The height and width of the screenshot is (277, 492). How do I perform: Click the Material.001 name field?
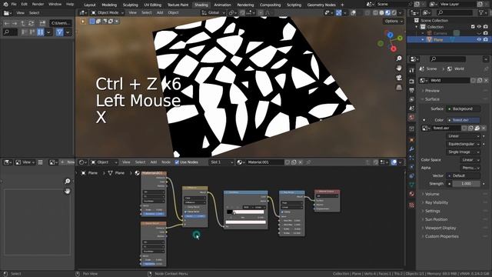point(265,162)
